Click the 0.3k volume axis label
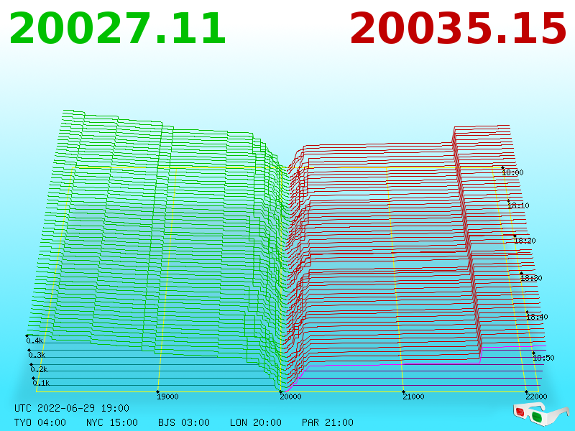Image resolution: width=575 pixels, height=431 pixels. click(x=37, y=355)
